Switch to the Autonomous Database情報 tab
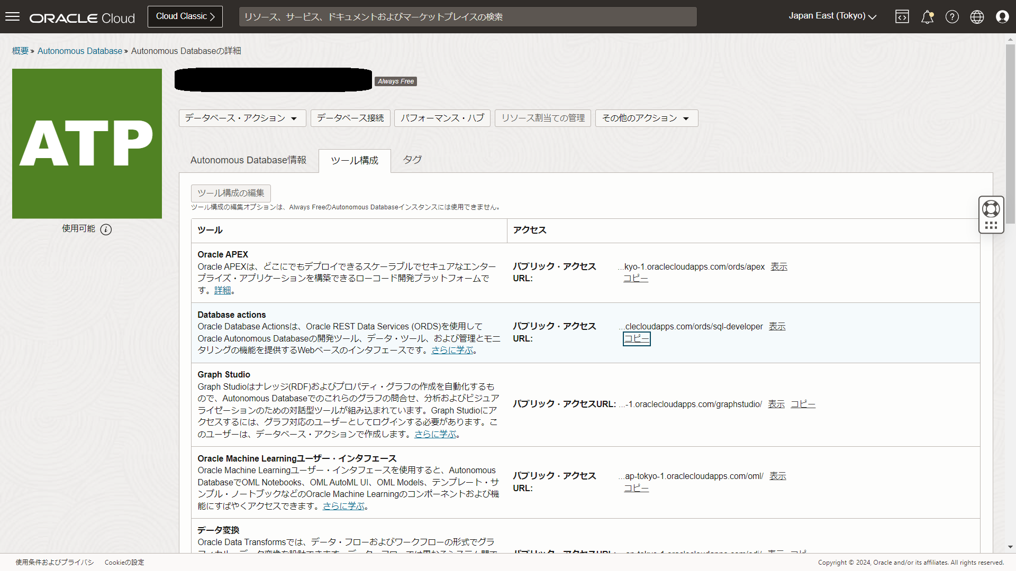 248,160
